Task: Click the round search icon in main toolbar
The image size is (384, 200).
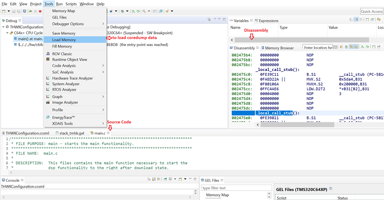Action: click(161, 11)
